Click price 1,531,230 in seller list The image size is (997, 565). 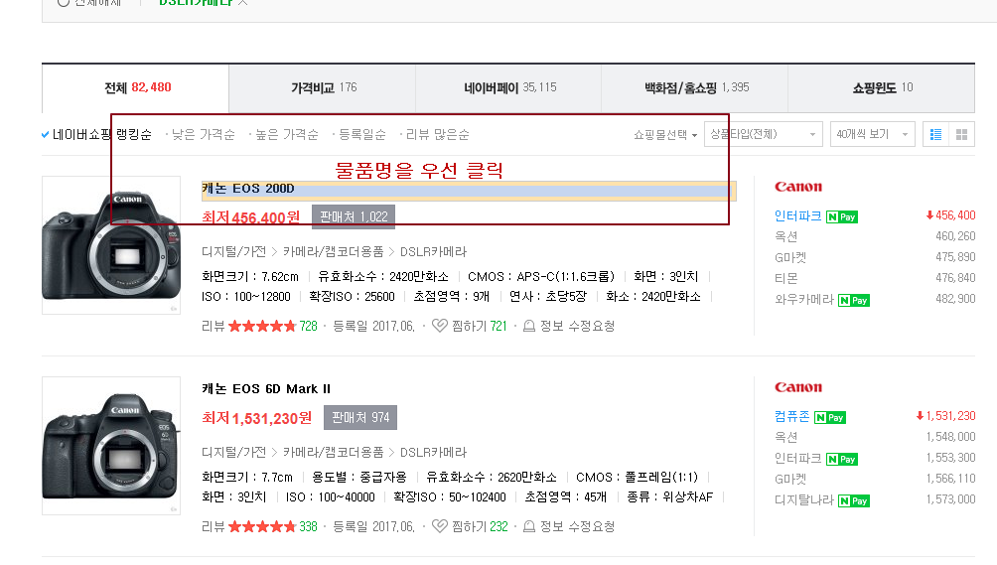945,416
